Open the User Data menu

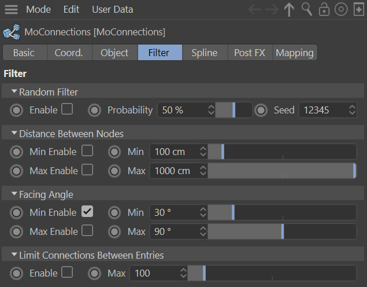coord(112,10)
